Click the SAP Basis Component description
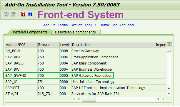 pos(89,63)
